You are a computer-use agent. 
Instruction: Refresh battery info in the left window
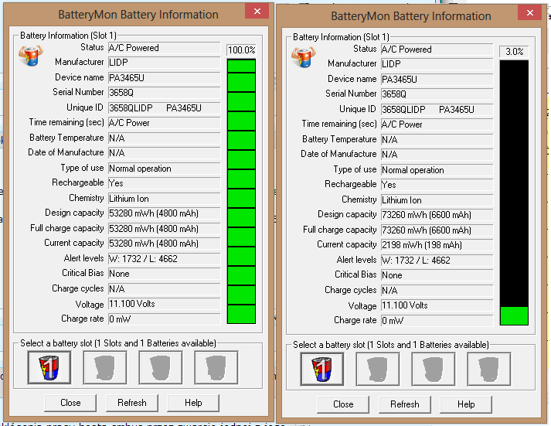132,403
